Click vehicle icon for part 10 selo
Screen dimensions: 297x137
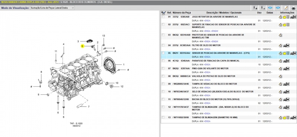click(286, 92)
